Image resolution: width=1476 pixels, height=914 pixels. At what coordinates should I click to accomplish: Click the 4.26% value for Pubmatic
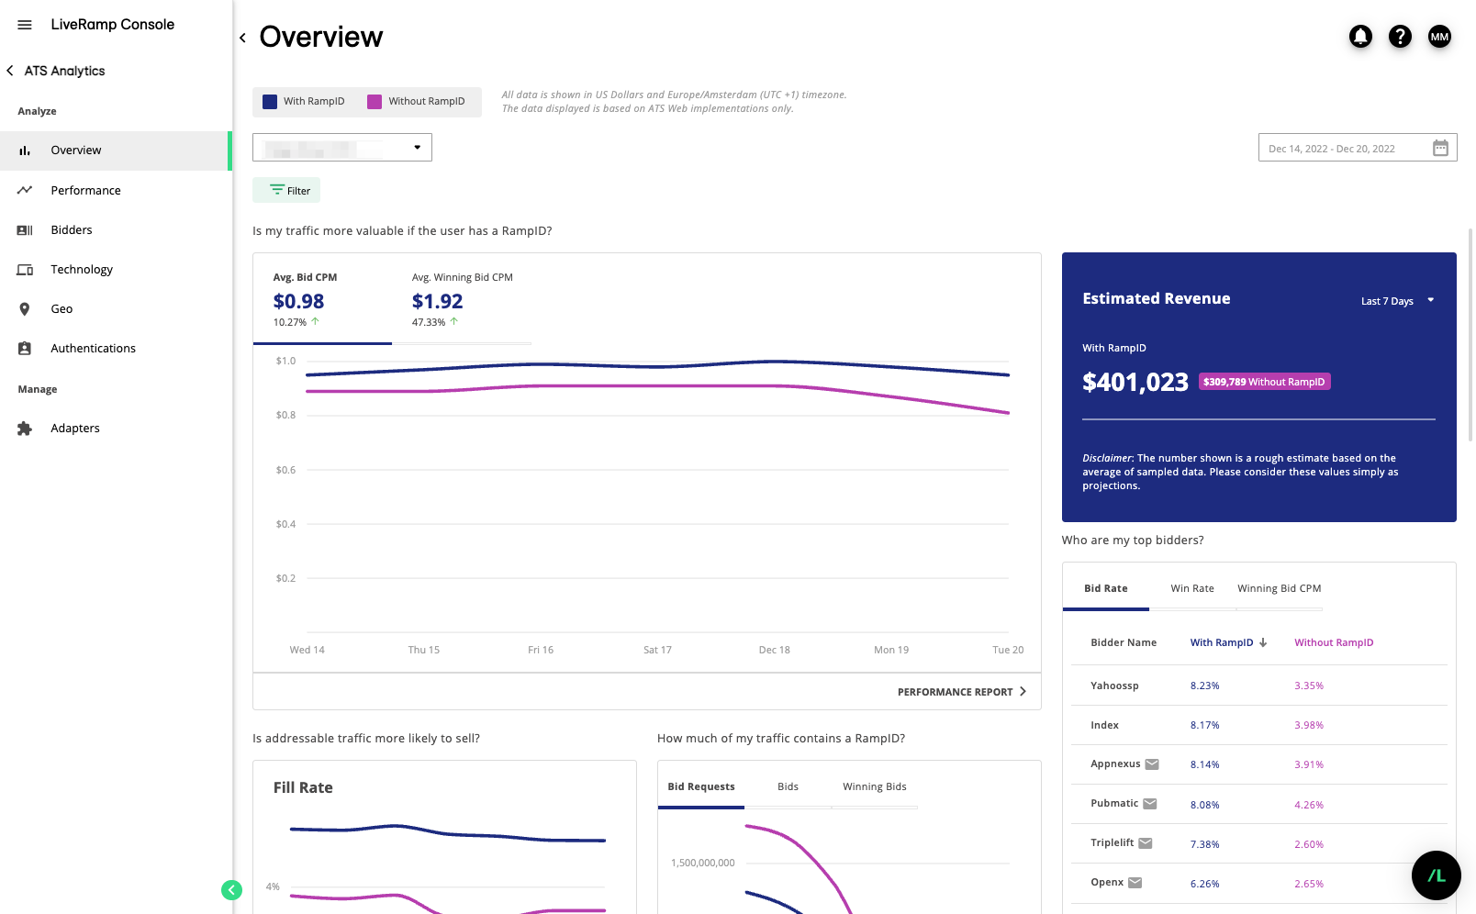click(1309, 805)
